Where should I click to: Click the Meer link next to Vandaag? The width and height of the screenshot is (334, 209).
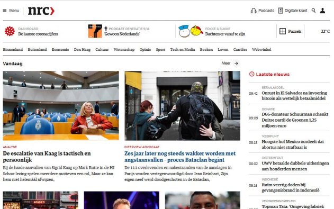226,63
